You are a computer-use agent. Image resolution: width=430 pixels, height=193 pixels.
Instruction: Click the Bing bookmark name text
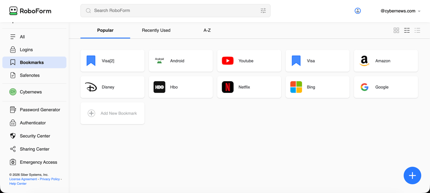tap(311, 87)
